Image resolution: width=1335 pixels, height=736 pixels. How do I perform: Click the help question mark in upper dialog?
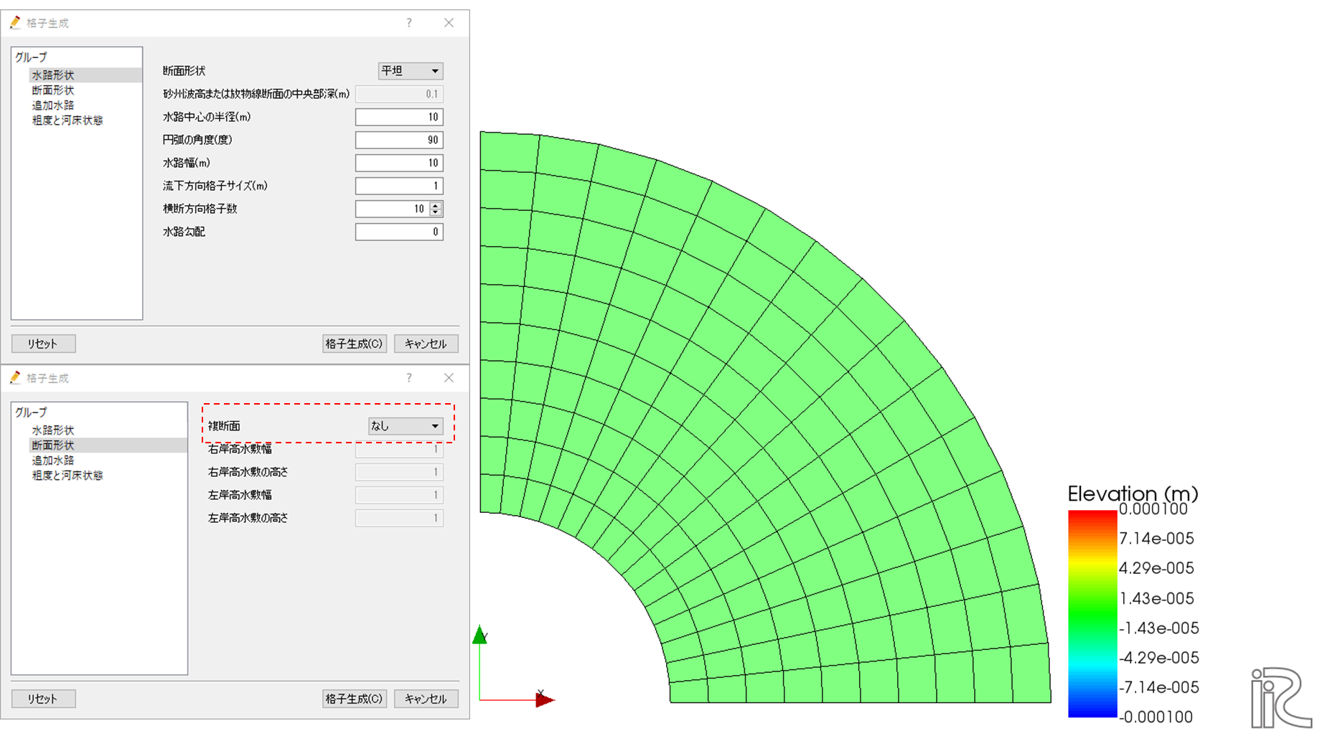[x=409, y=23]
